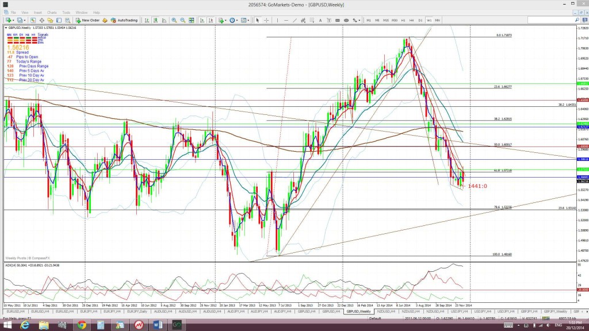Open Google Chrome from the taskbar
The width and height of the screenshot is (589, 331).
point(82,325)
